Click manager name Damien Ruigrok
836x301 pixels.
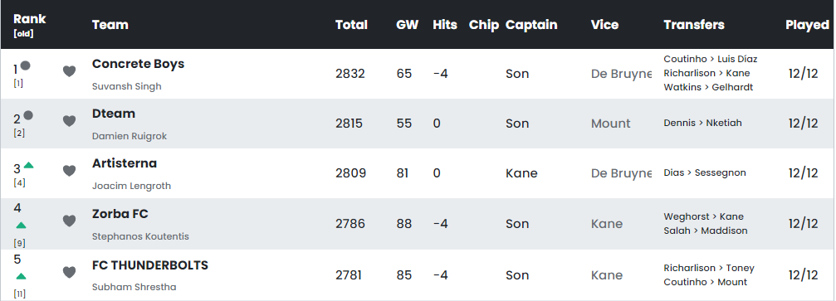tap(130, 136)
